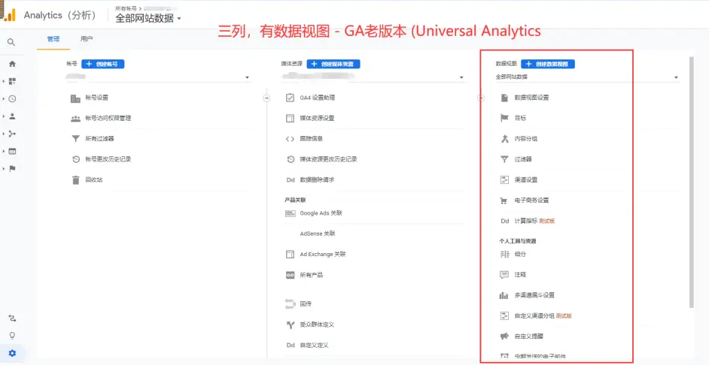Click circular arrow between account and property columns

click(266, 98)
